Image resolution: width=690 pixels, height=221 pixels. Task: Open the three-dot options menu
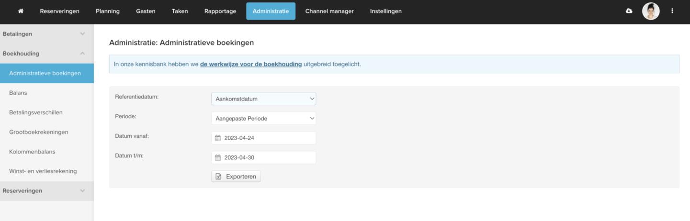[672, 11]
